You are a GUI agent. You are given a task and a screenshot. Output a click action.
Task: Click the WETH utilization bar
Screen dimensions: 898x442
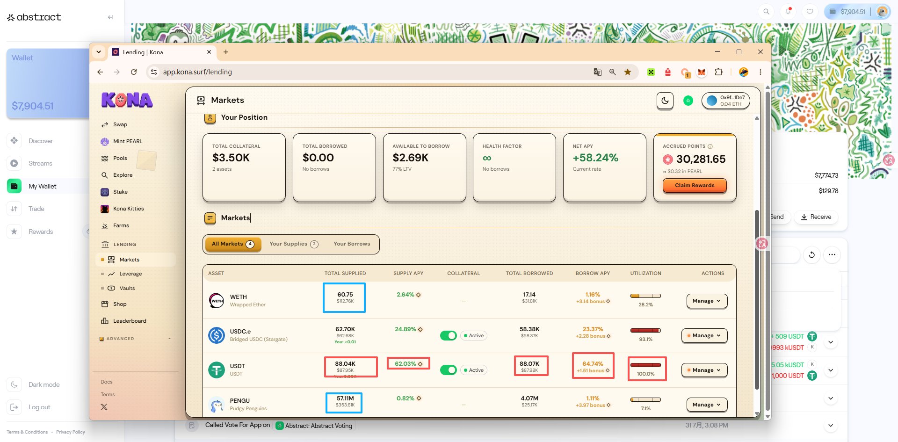(x=645, y=296)
